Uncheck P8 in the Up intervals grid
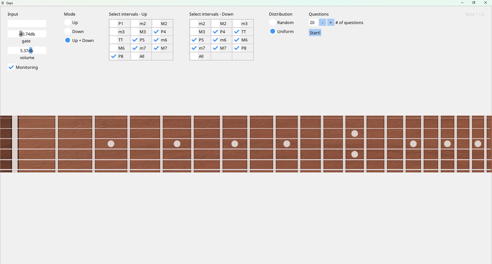Image resolution: width=492 pixels, height=264 pixels. tap(120, 56)
